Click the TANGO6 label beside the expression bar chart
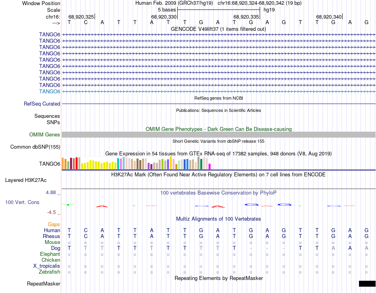Viewport: 376px width, 293px height. point(49,164)
